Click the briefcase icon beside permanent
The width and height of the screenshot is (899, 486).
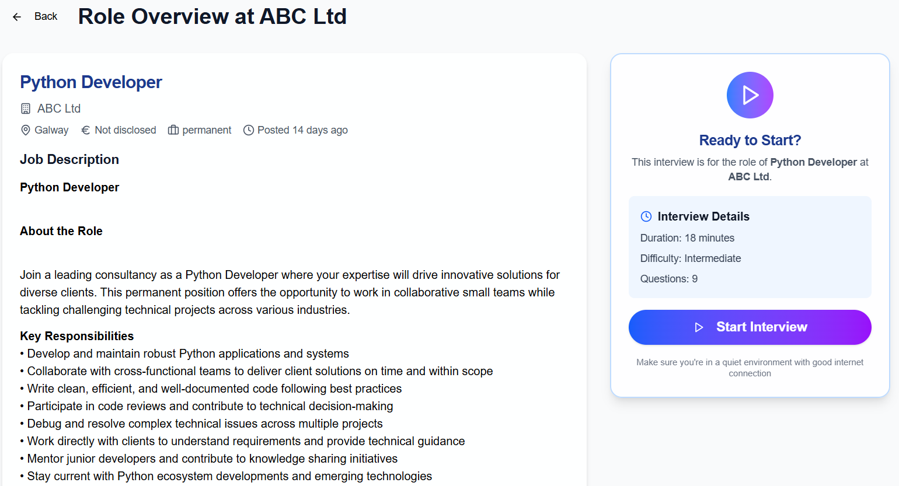[x=173, y=130]
